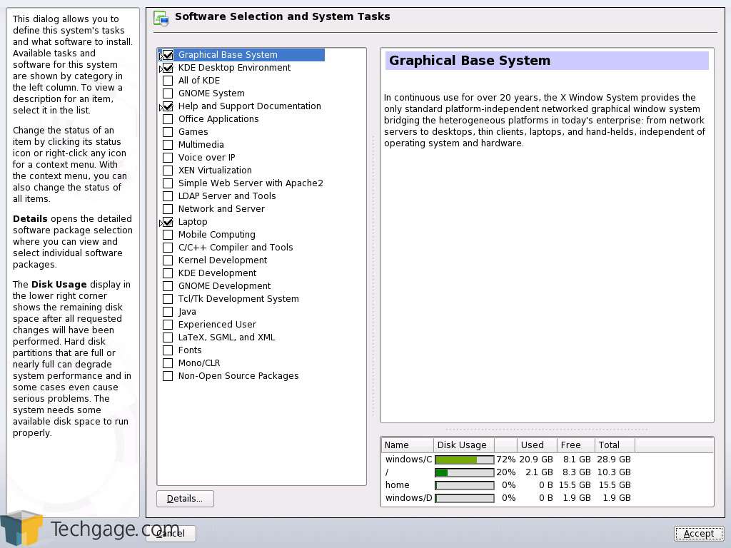Uncheck Help and Support Documentation checkbox
Screen dimensions: 731x548
(x=167, y=106)
